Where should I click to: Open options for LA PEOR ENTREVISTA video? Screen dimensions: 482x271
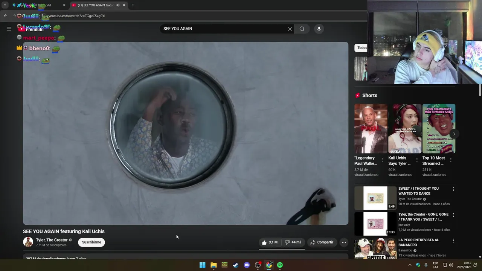[453, 241]
